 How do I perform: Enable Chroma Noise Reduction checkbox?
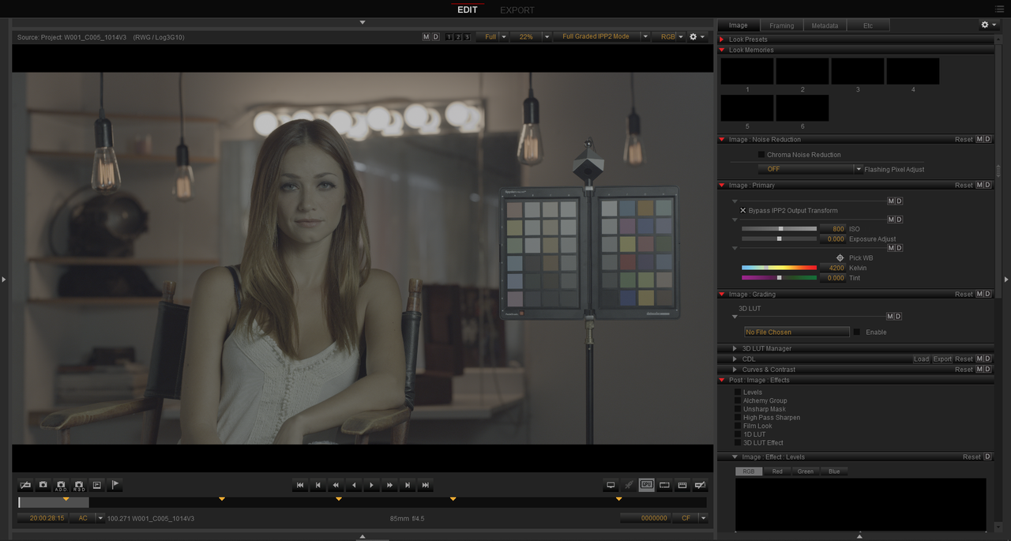(761, 155)
